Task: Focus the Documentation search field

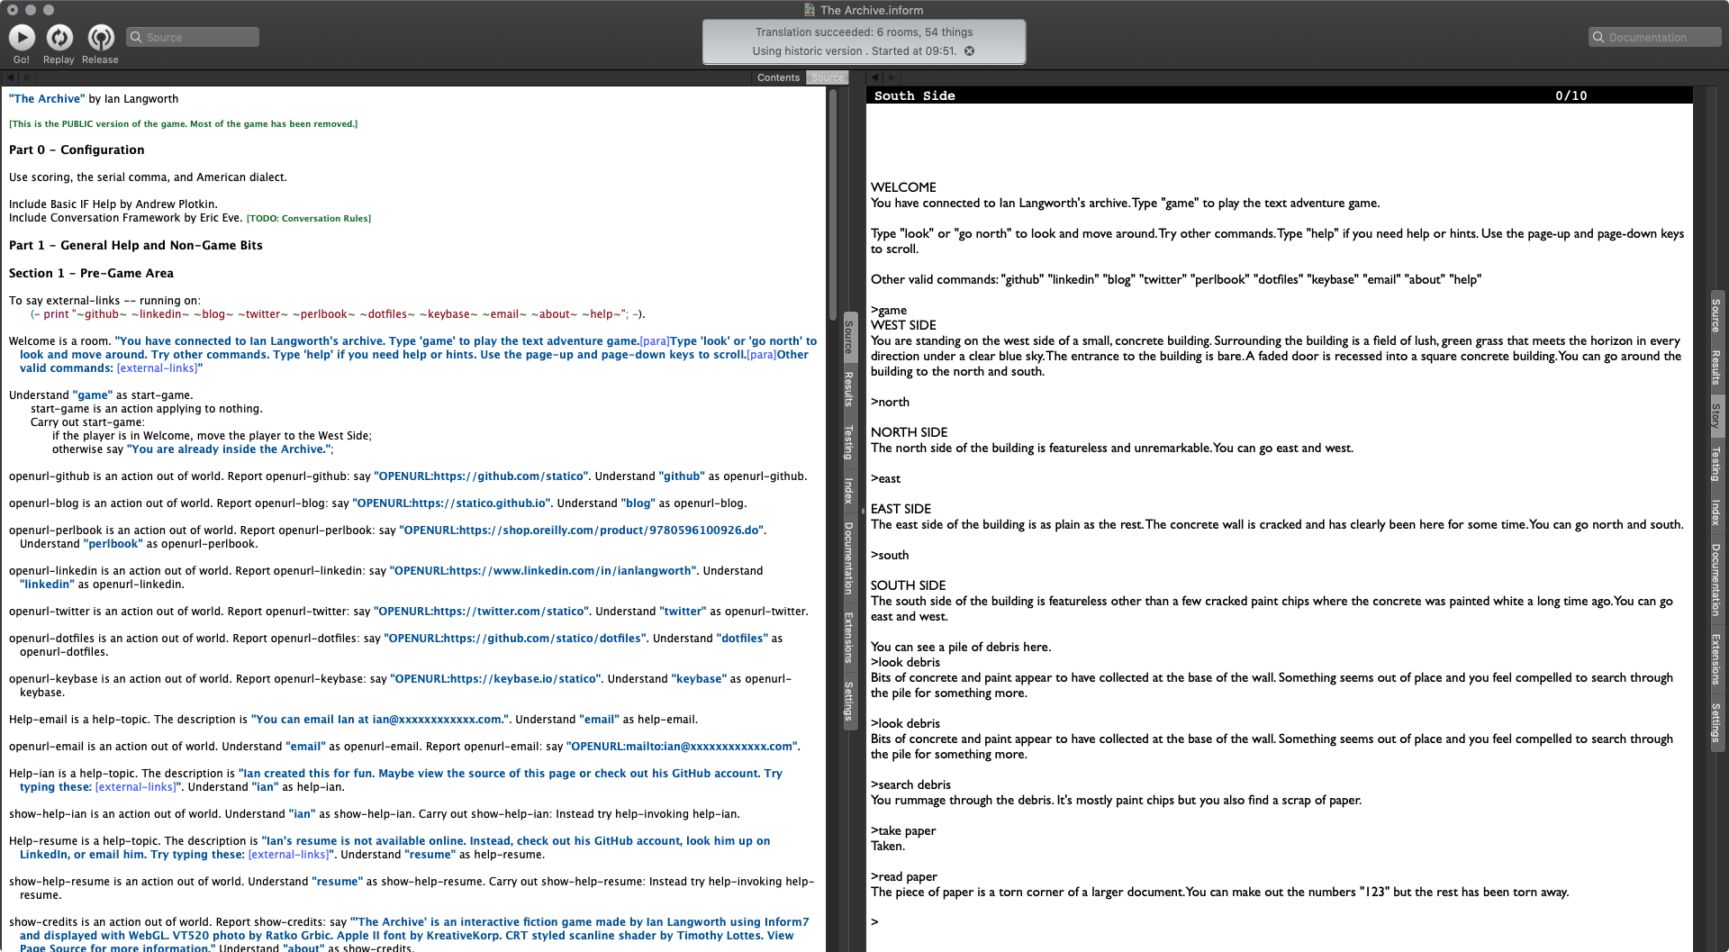Action: pos(1655,37)
